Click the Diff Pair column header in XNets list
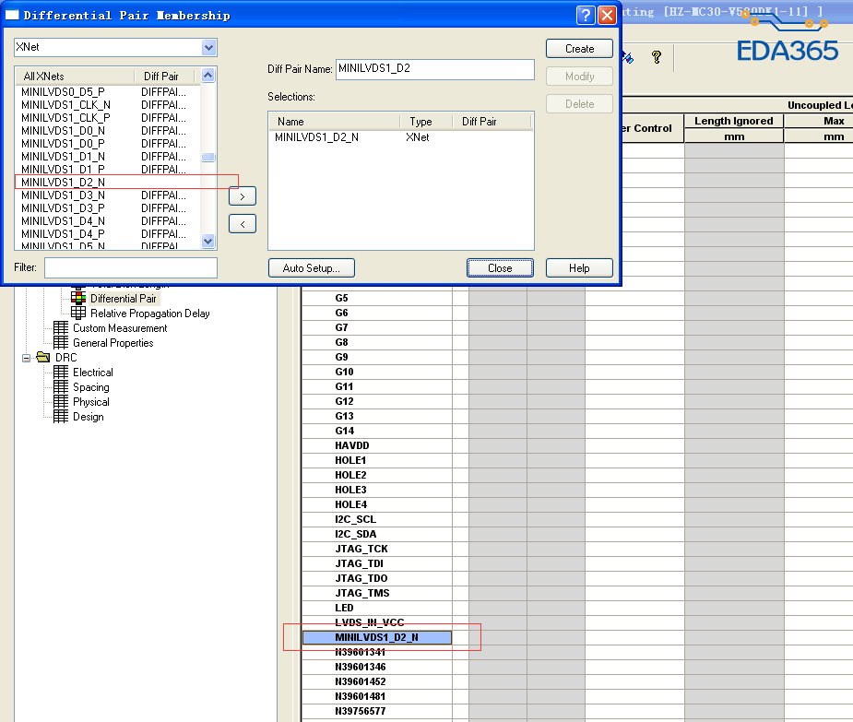 tap(164, 77)
